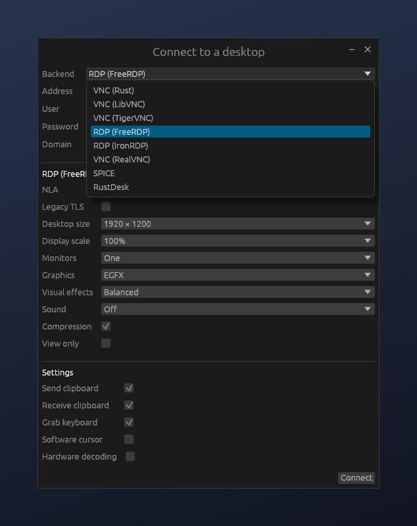This screenshot has height=526, width=417.
Task: Disable the Compression checkbox
Action: [x=106, y=326]
